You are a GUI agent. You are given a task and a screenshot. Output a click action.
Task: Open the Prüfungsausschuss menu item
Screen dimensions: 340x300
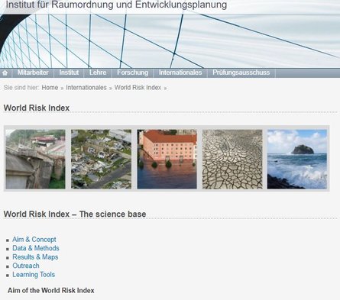tap(241, 73)
